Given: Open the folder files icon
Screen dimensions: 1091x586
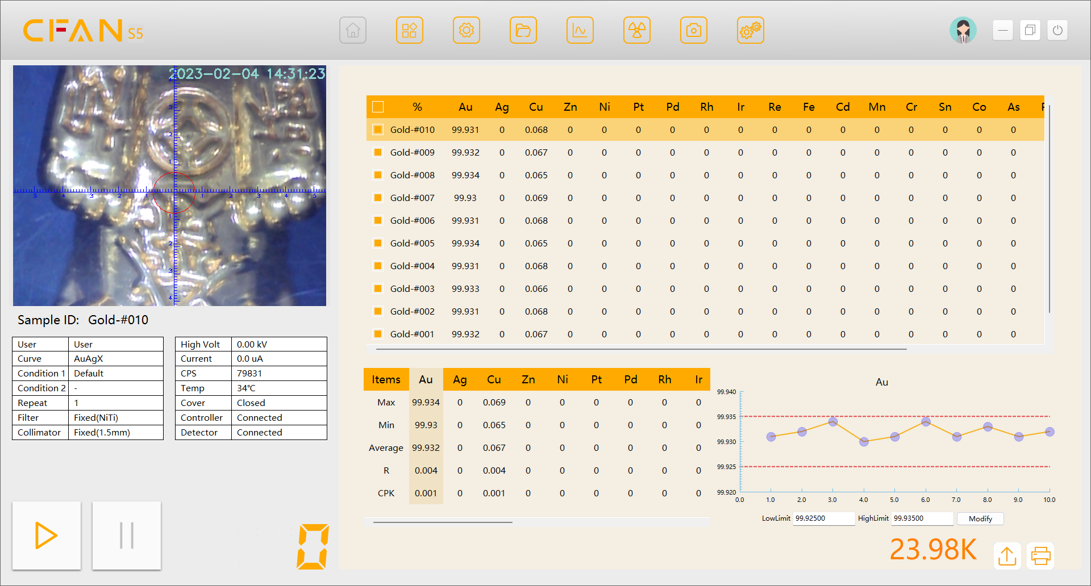Looking at the screenshot, I should (523, 30).
